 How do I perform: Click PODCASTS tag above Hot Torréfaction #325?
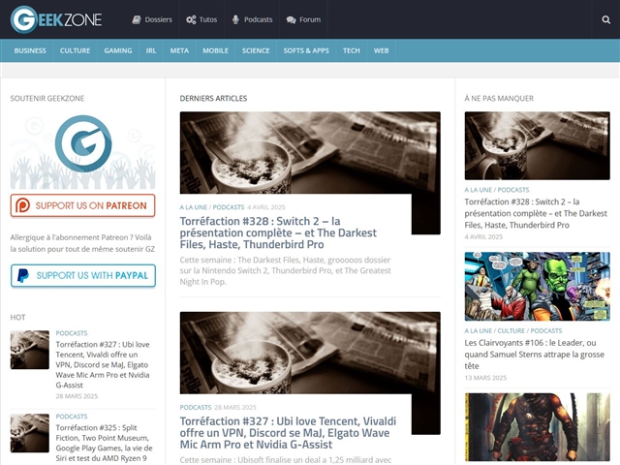point(72,417)
